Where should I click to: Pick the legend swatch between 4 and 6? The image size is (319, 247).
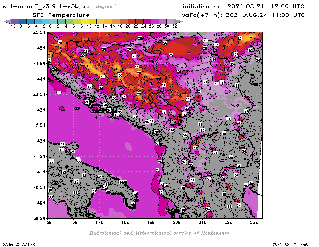69,21
